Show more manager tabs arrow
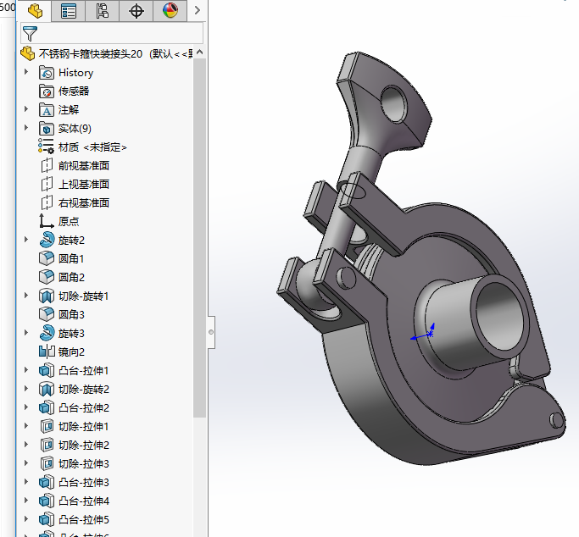 tap(197, 11)
